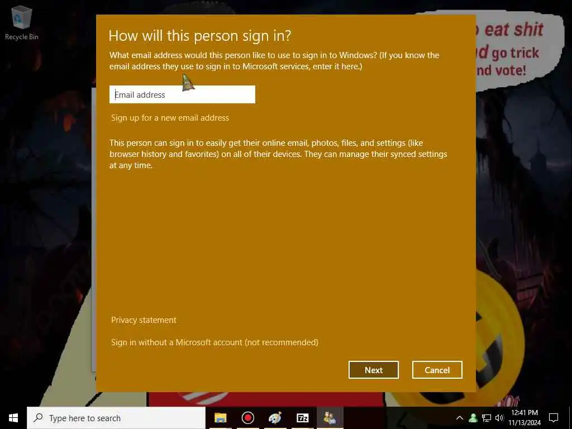Click the magnifier icon in search box
The image size is (572, 429).
(x=38, y=418)
